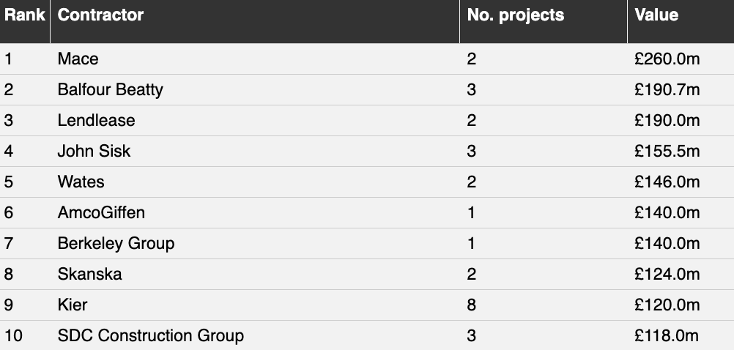Click on Lendlease in the table
This screenshot has height=350, width=734.
click(x=96, y=121)
